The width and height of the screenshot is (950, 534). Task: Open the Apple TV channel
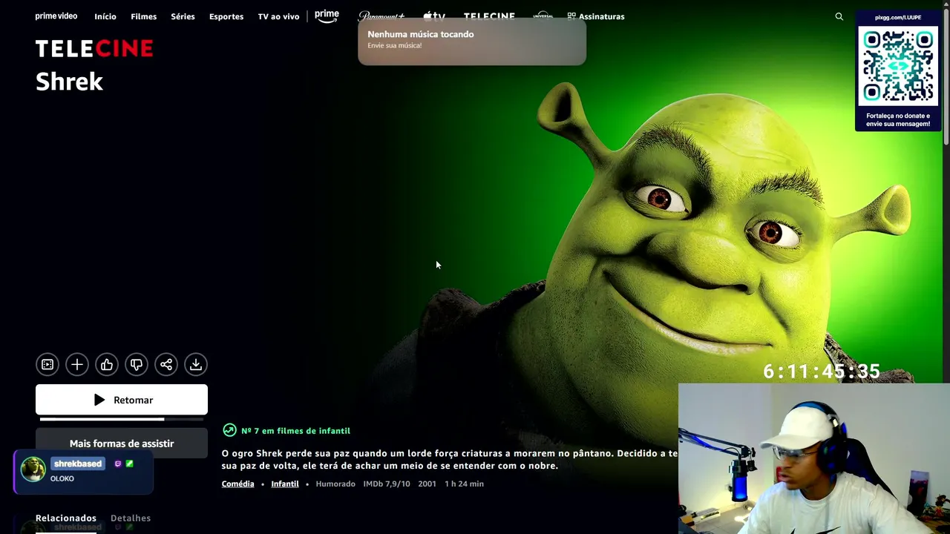(434, 16)
